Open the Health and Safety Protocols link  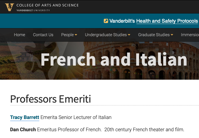click(167, 21)
